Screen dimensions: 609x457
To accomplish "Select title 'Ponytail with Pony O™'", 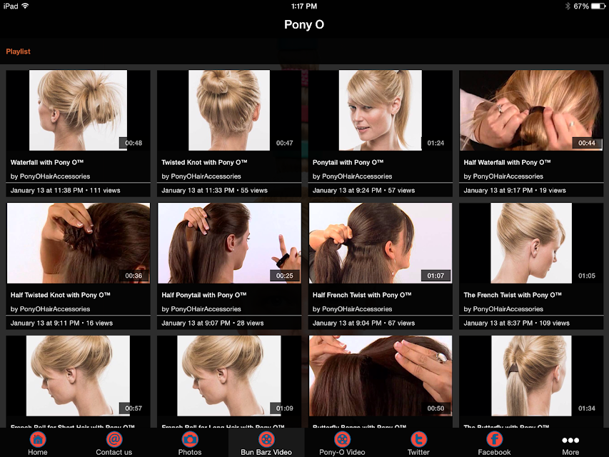I will pos(348,162).
